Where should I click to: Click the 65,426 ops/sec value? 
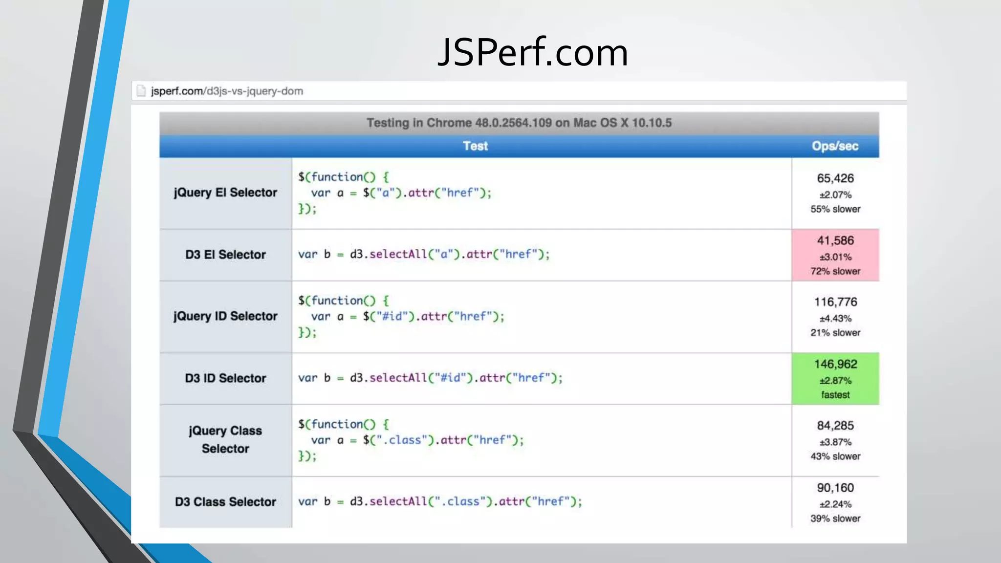(x=835, y=178)
